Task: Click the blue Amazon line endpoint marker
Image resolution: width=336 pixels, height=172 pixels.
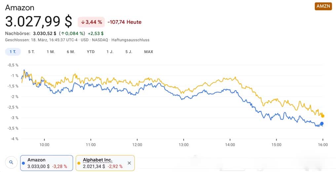Action: coord(322,124)
